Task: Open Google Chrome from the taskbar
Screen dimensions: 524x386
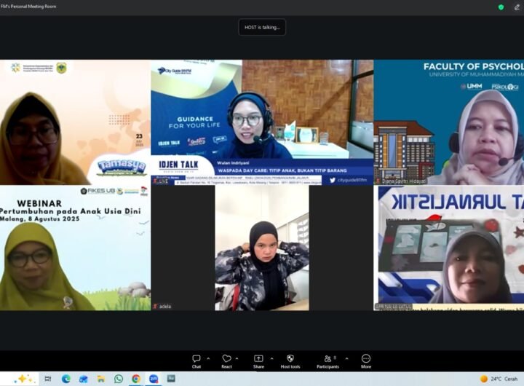Action: [x=136, y=379]
